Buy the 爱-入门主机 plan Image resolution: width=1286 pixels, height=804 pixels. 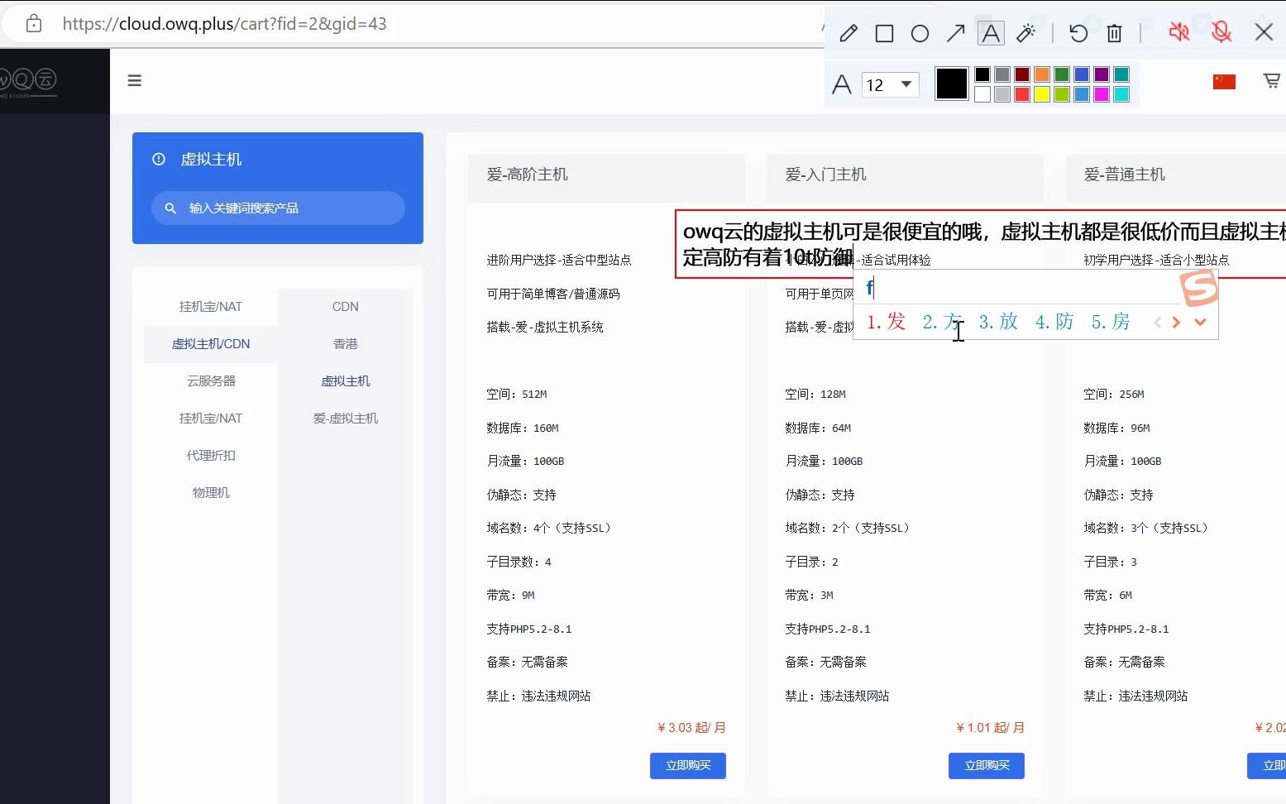(987, 766)
